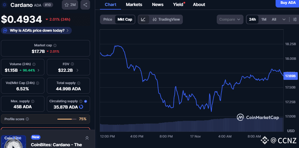The height and width of the screenshot is (148, 299).
Task: Switch chart to Price view
Action: pyautogui.click(x=108, y=19)
